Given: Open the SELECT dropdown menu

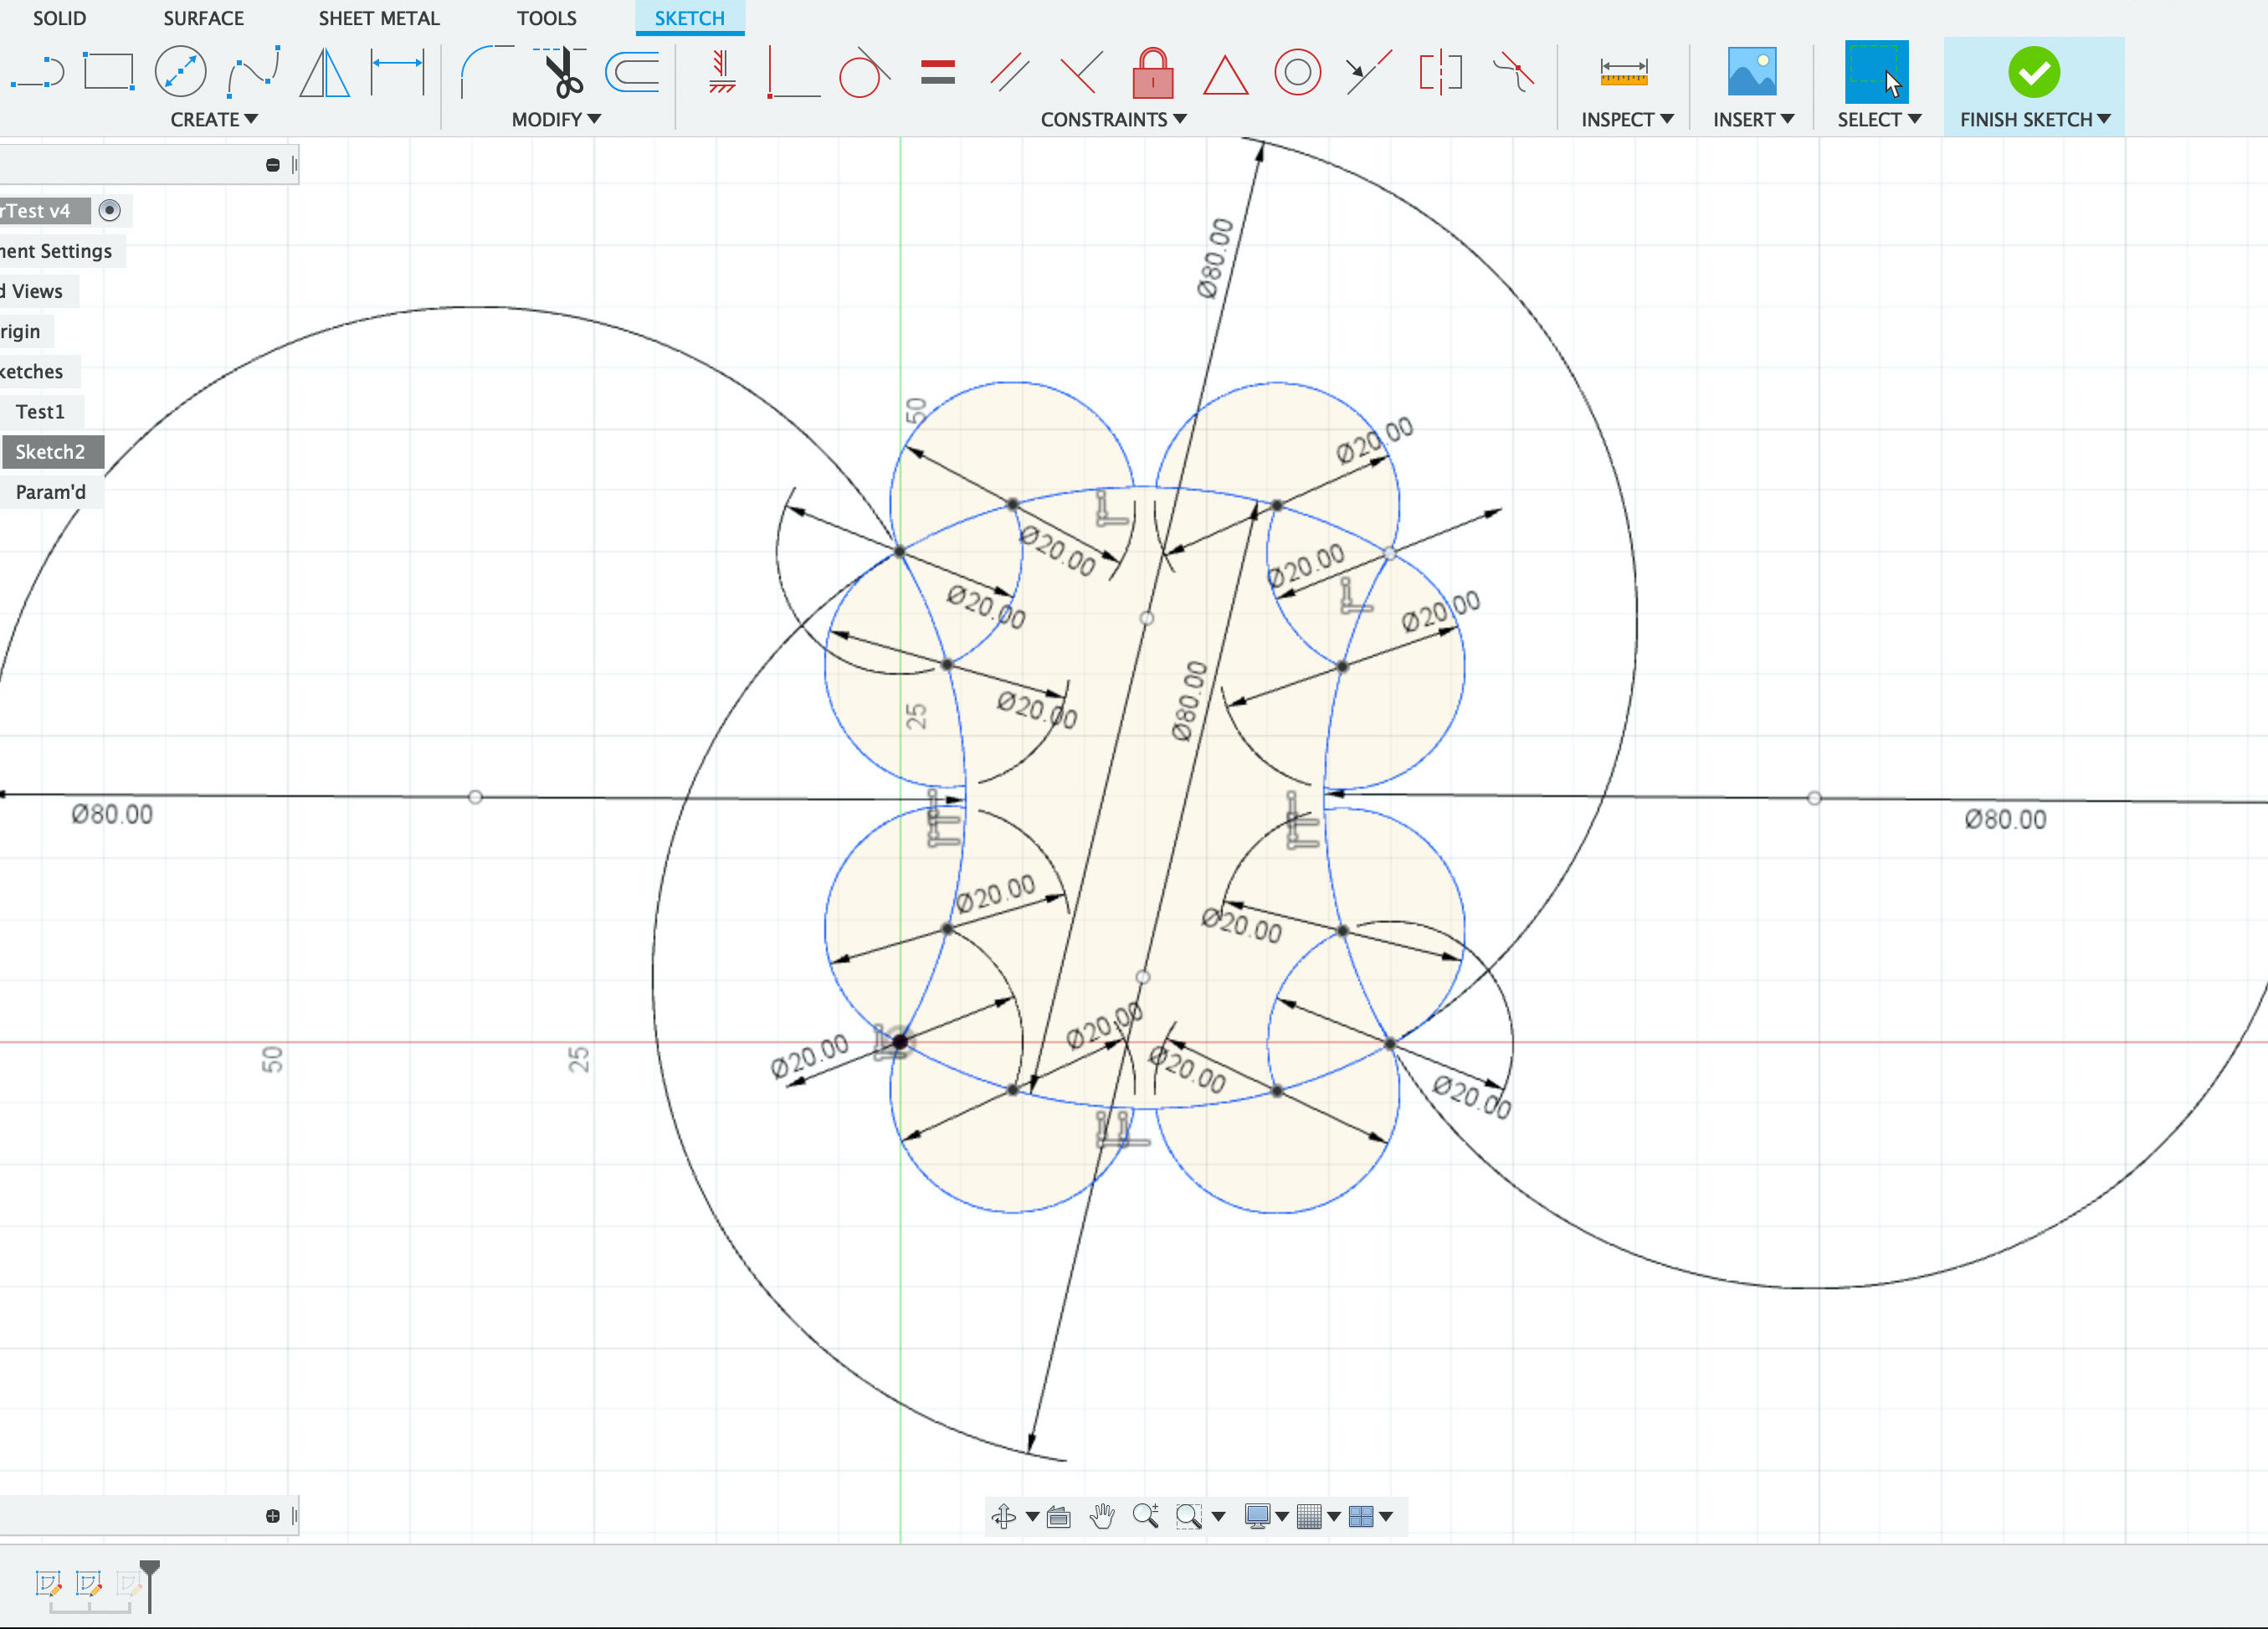Looking at the screenshot, I should (1879, 119).
